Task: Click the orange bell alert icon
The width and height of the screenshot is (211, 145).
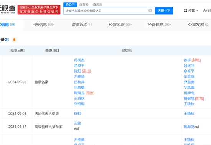Action: click(x=15, y=40)
